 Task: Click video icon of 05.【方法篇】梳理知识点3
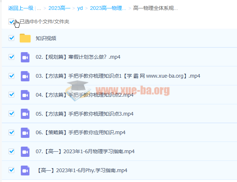pos(25,114)
